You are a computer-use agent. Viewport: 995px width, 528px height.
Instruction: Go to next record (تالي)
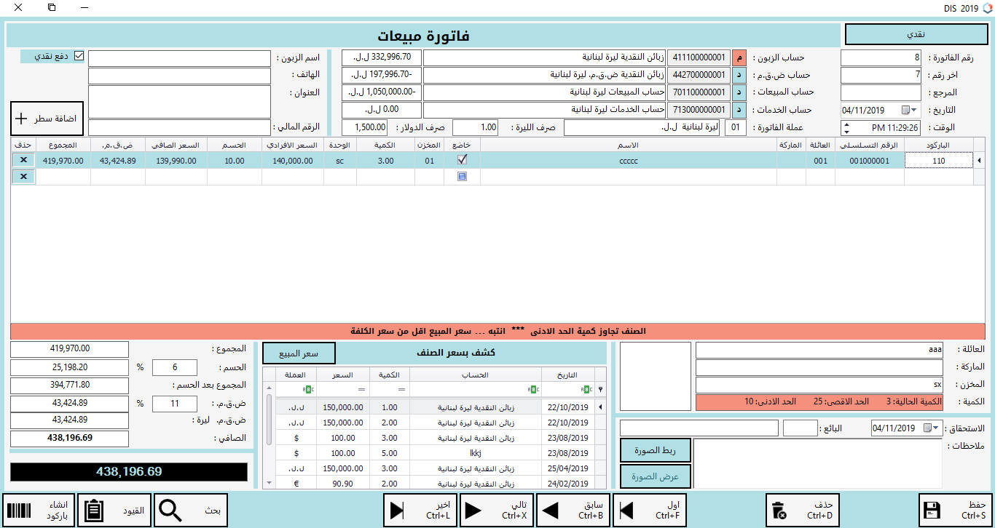497,510
